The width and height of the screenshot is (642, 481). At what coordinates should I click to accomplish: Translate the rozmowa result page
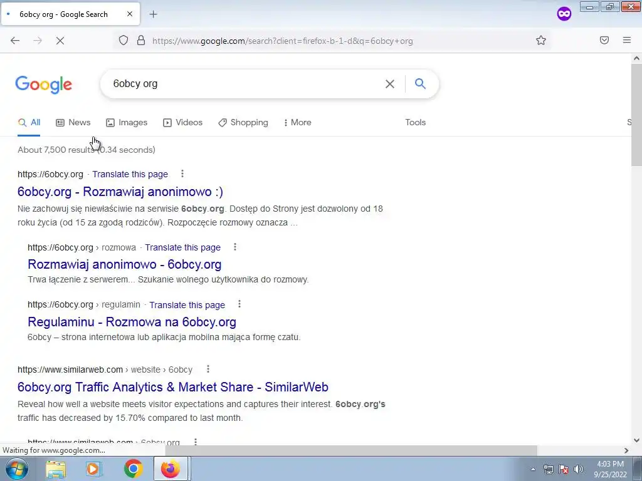(182, 247)
